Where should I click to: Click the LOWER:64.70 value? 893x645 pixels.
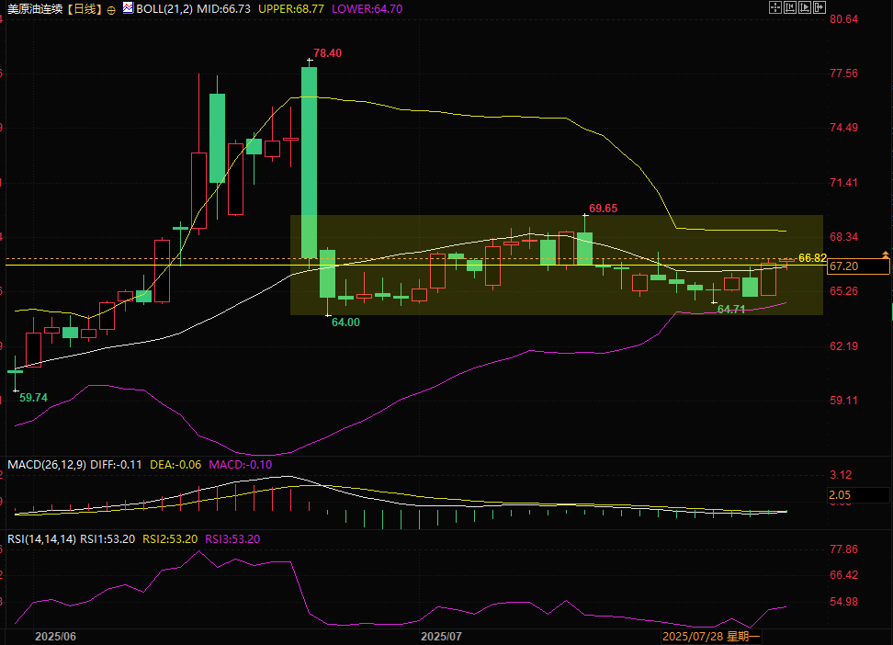coord(367,9)
